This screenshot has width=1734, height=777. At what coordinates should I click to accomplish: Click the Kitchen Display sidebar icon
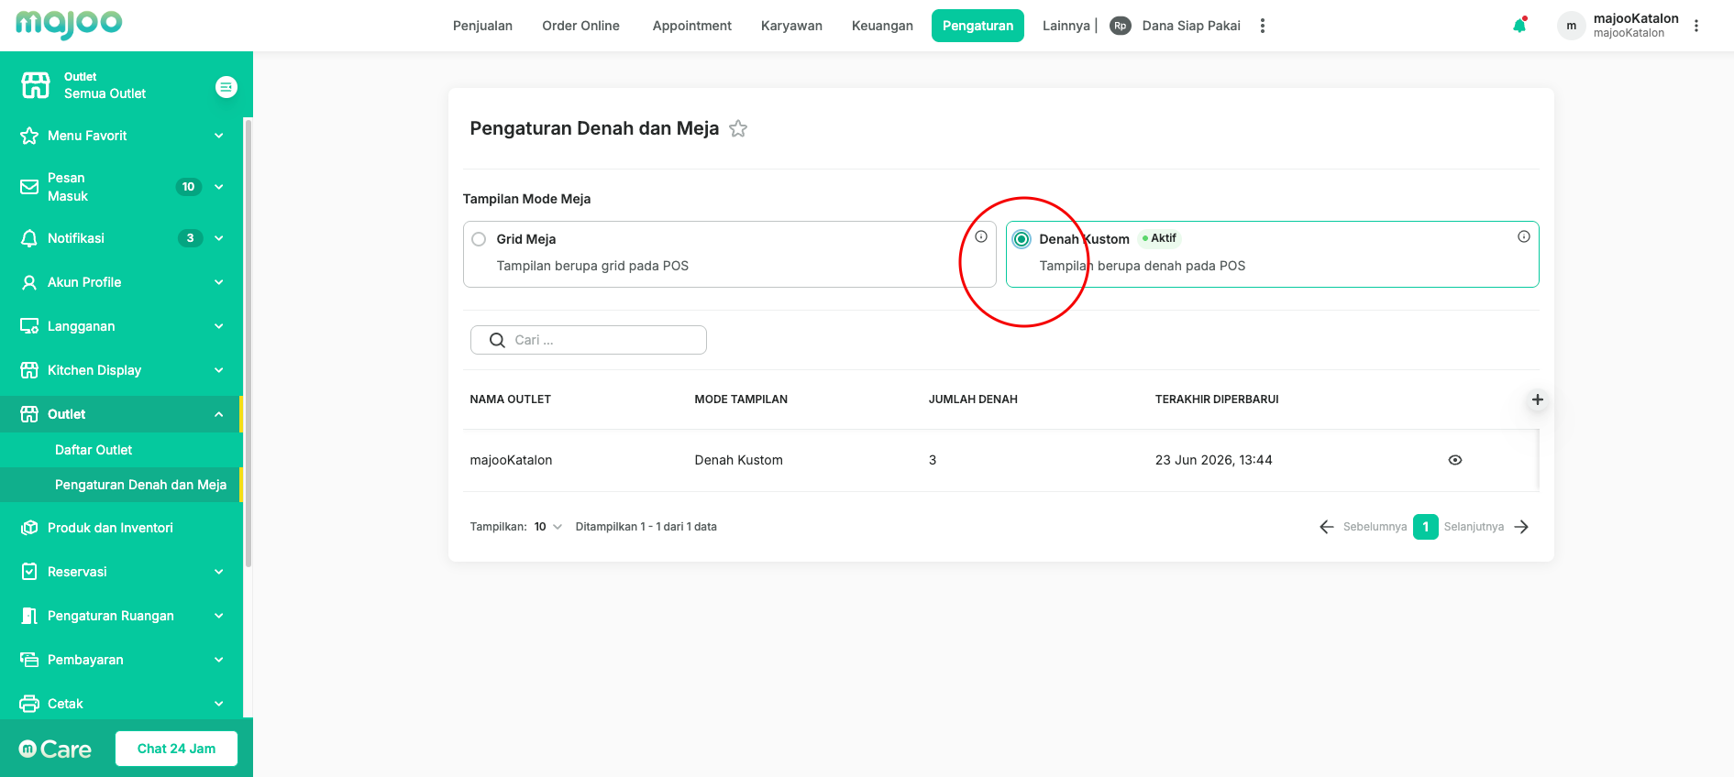pos(29,370)
